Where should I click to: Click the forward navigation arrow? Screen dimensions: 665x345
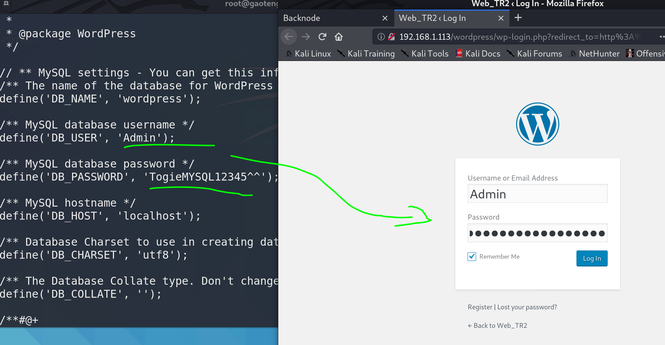tap(305, 37)
